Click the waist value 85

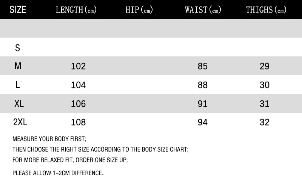point(203,67)
